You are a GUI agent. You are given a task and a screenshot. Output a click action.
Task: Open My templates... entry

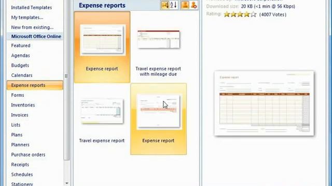[x=27, y=18]
